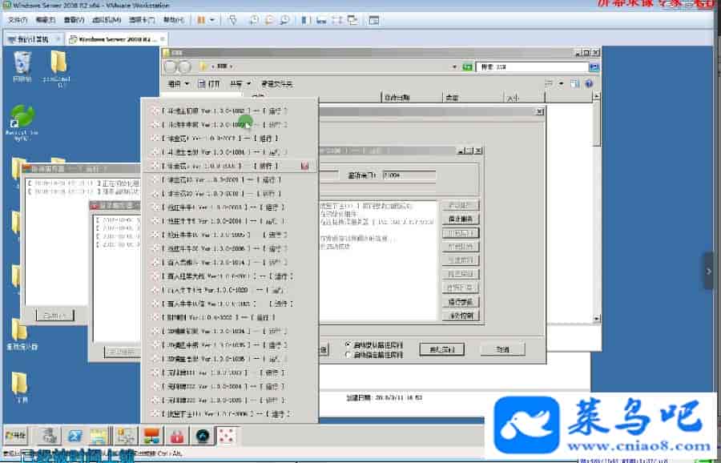Expand the VMware pause button dropdown arrow
Screen dimensions: 721x463
[211, 20]
